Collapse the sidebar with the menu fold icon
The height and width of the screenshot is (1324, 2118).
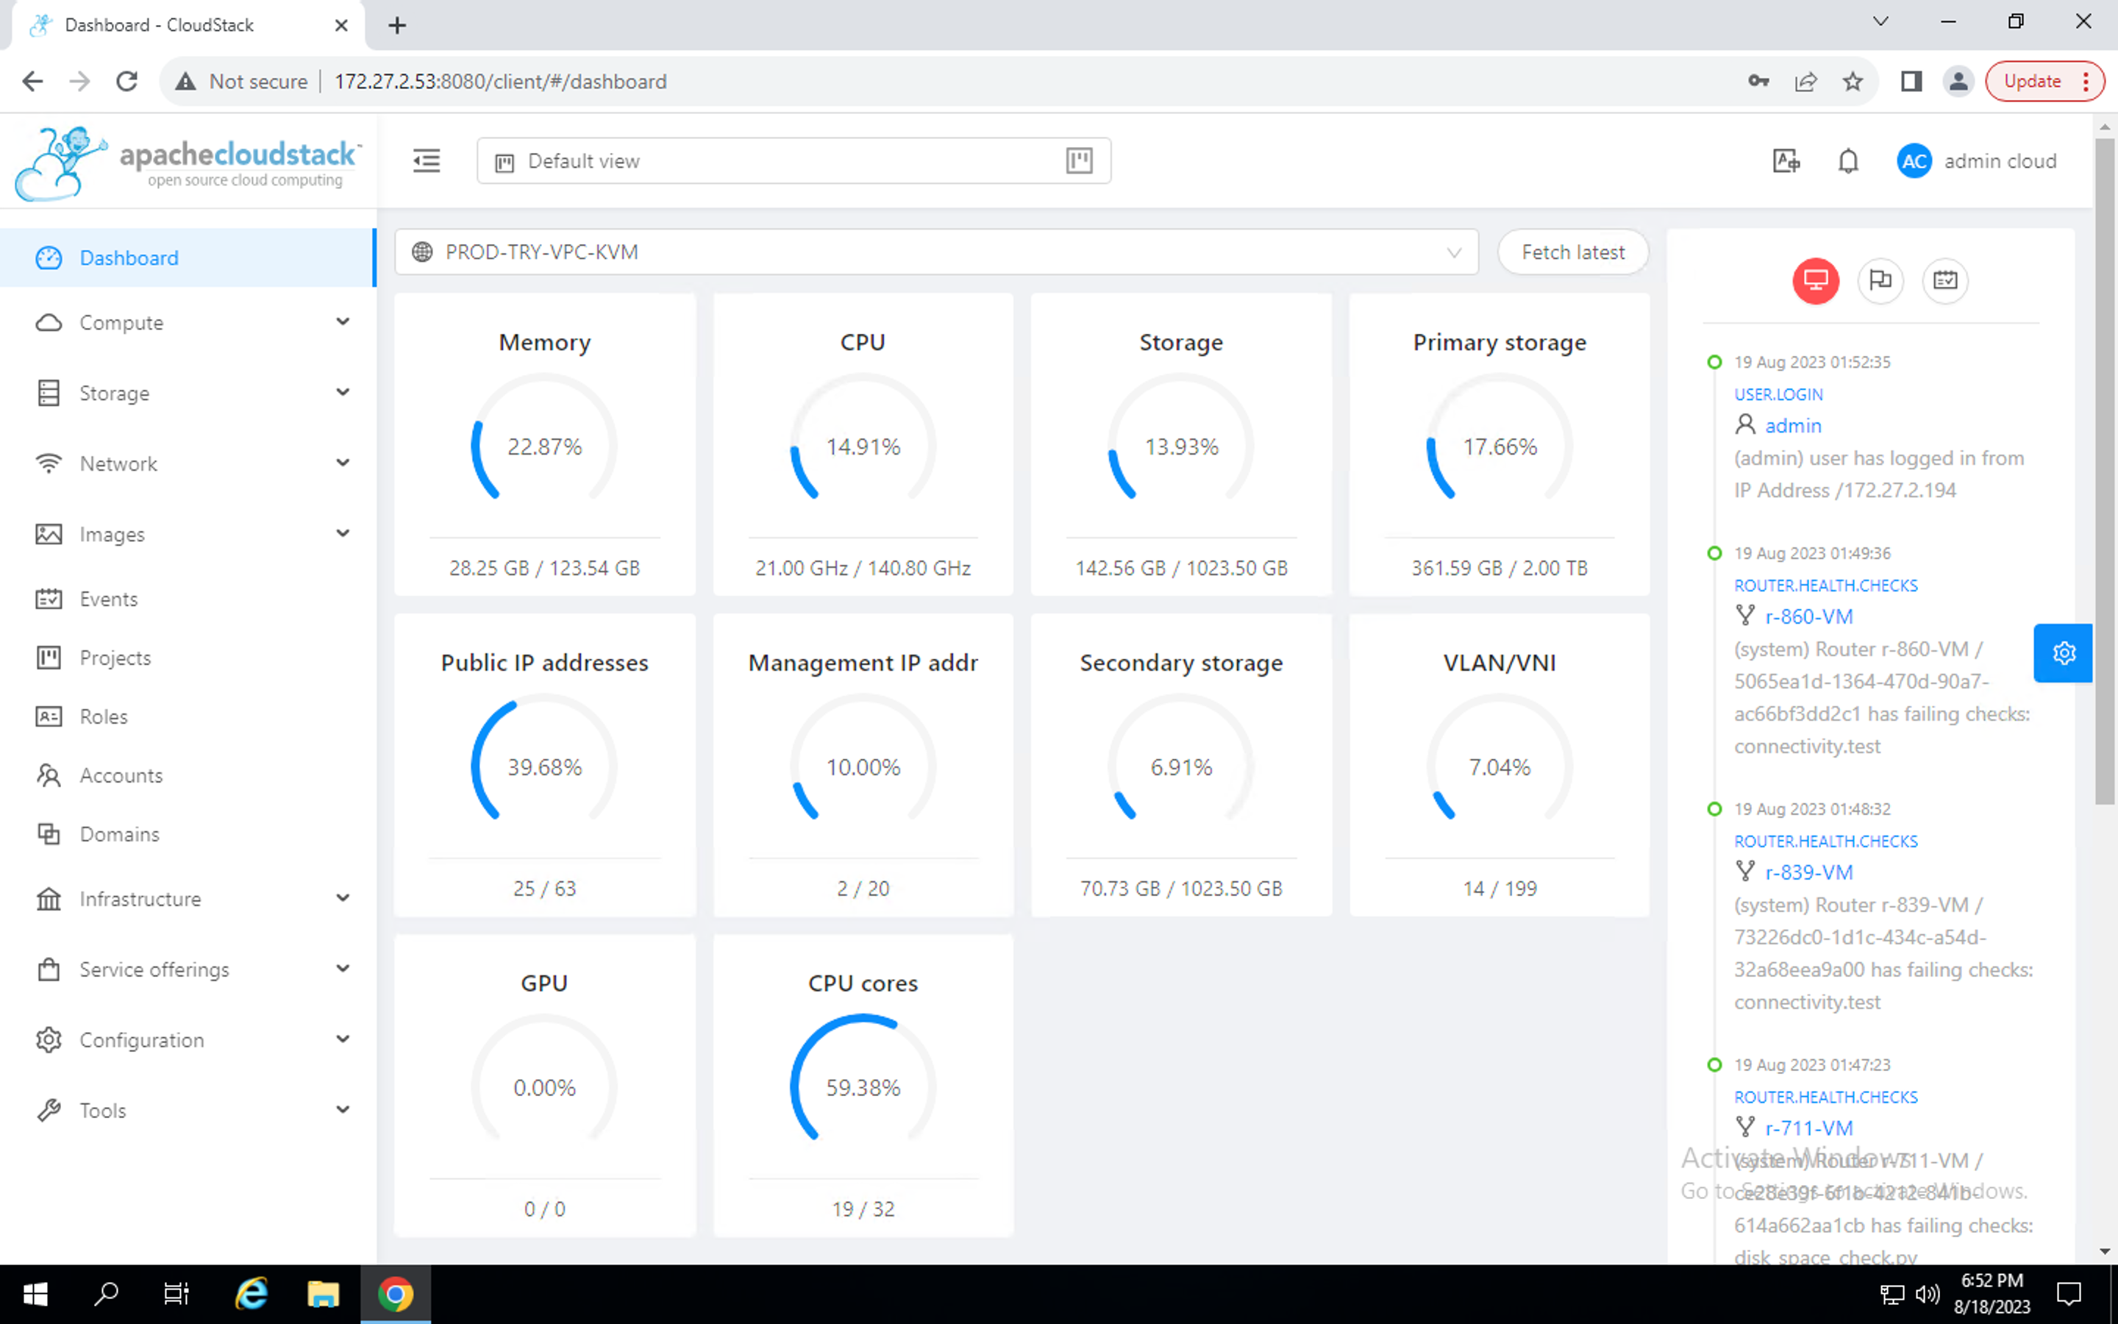[x=427, y=161]
